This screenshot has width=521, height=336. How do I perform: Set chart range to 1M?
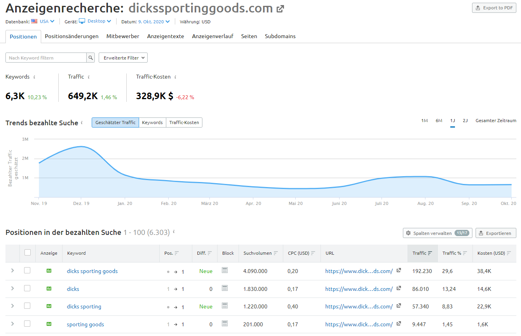424,121
